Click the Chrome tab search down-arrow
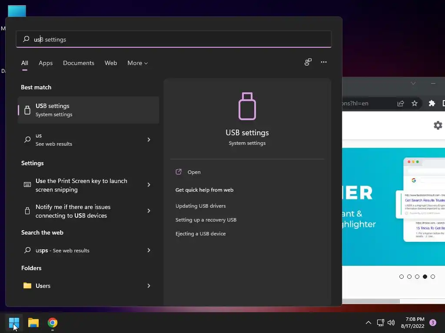Viewport: 445px width, 333px height. pos(413,83)
